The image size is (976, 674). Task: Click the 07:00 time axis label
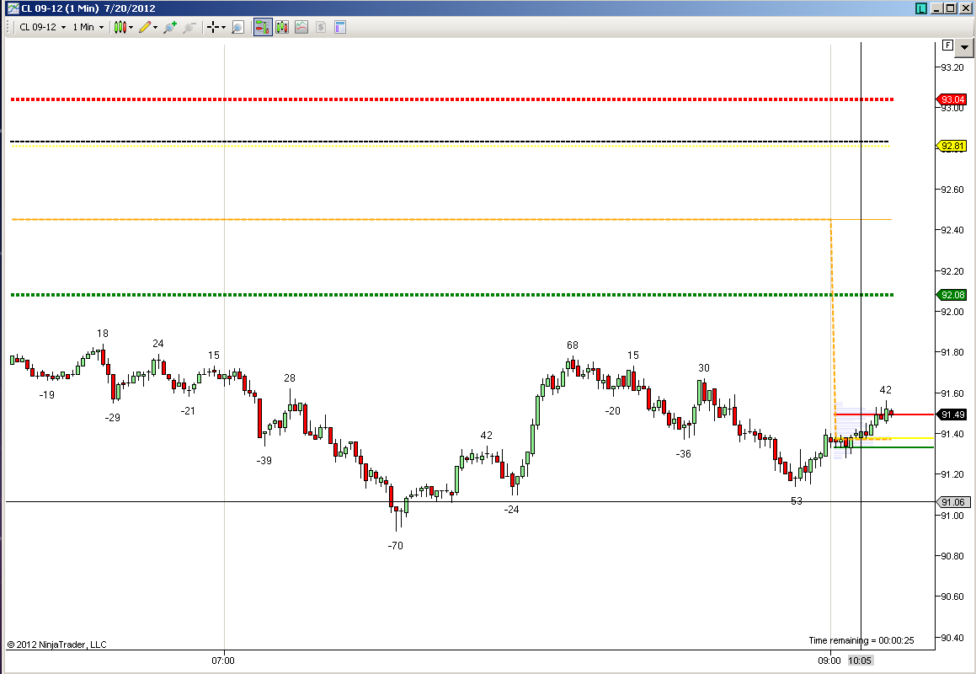(223, 661)
